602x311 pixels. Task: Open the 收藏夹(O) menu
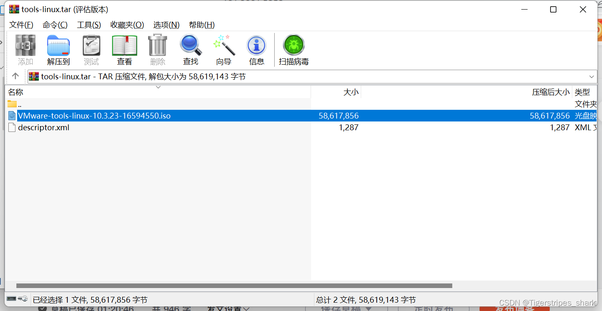click(x=127, y=25)
